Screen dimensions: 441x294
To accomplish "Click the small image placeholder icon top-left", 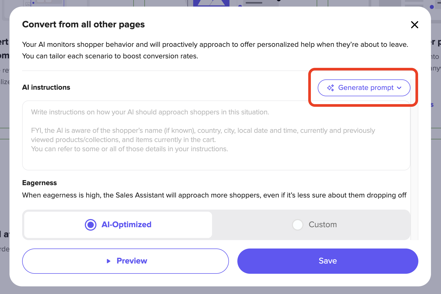I will tap(28, 4).
